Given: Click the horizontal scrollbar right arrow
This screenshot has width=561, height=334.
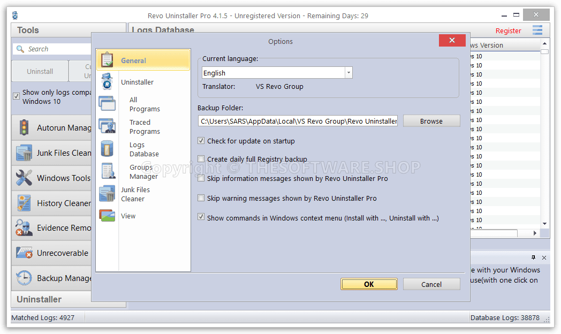Looking at the screenshot, I should [535, 233].
